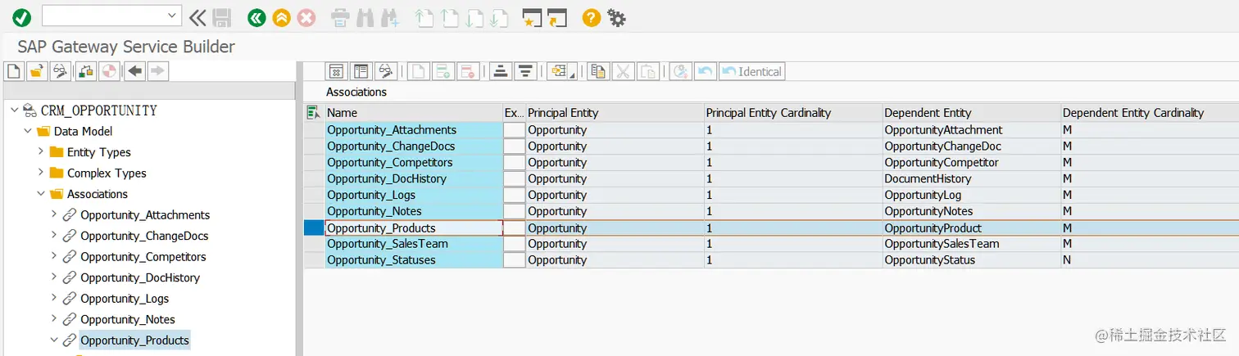Screen dimensions: 1239x356
Task: Click the Delete Row icon with red minus
Action: [468, 71]
